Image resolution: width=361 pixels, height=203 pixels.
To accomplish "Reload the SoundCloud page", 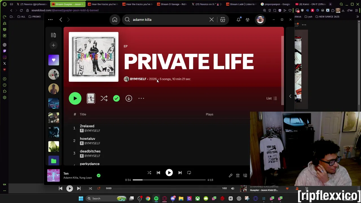I will pyautogui.click(x=21, y=10).
